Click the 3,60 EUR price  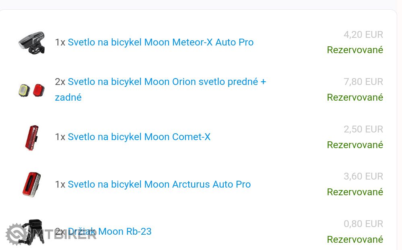[x=363, y=176]
